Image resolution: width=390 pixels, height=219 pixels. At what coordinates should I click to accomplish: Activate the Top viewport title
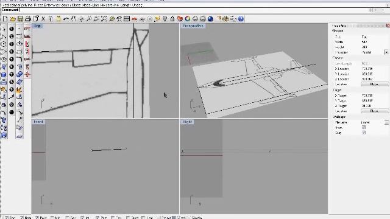37,26
